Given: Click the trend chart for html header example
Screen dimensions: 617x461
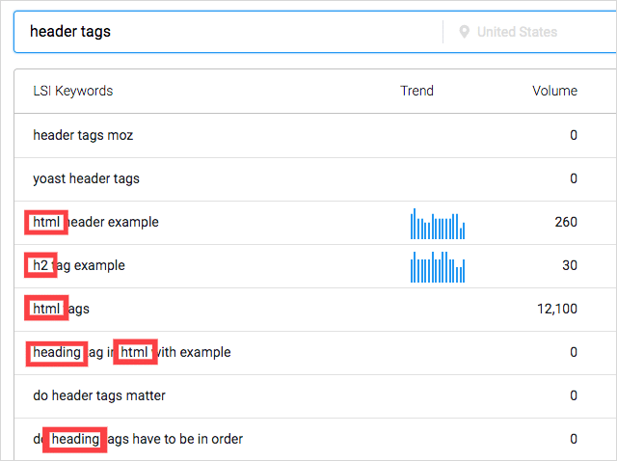Looking at the screenshot, I should [438, 223].
